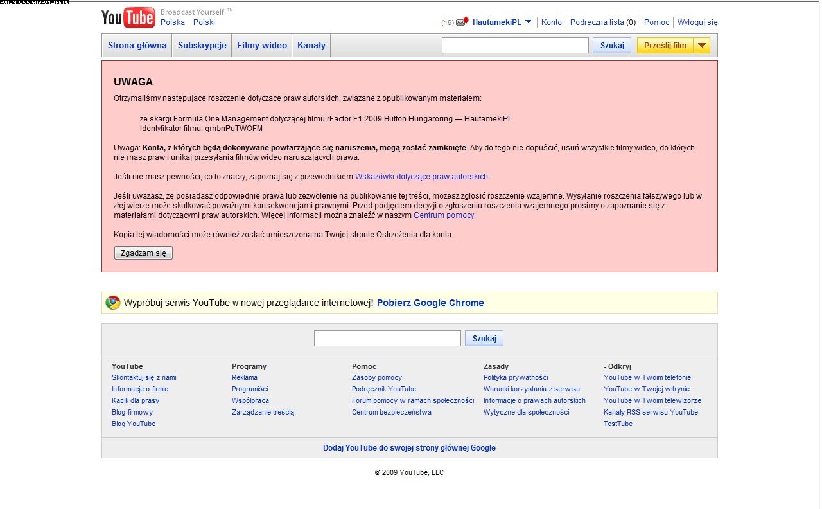The image size is (822, 509).
Task: Open Podręcznik YouTube link
Action: [x=384, y=389]
